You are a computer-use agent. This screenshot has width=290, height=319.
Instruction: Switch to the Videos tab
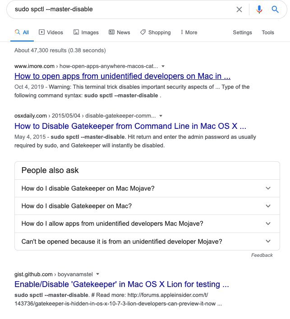click(51, 32)
